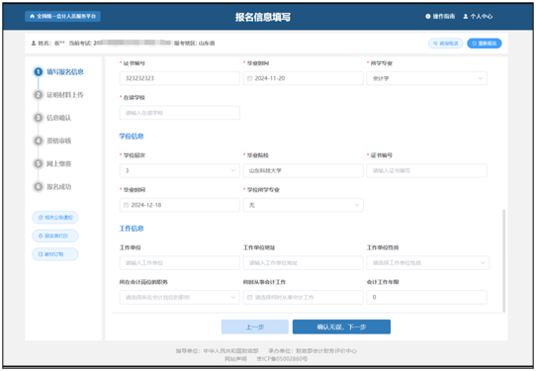Open the 所在会计岗位的职务 dropdown
This screenshot has height=371, width=536.
[179, 297]
